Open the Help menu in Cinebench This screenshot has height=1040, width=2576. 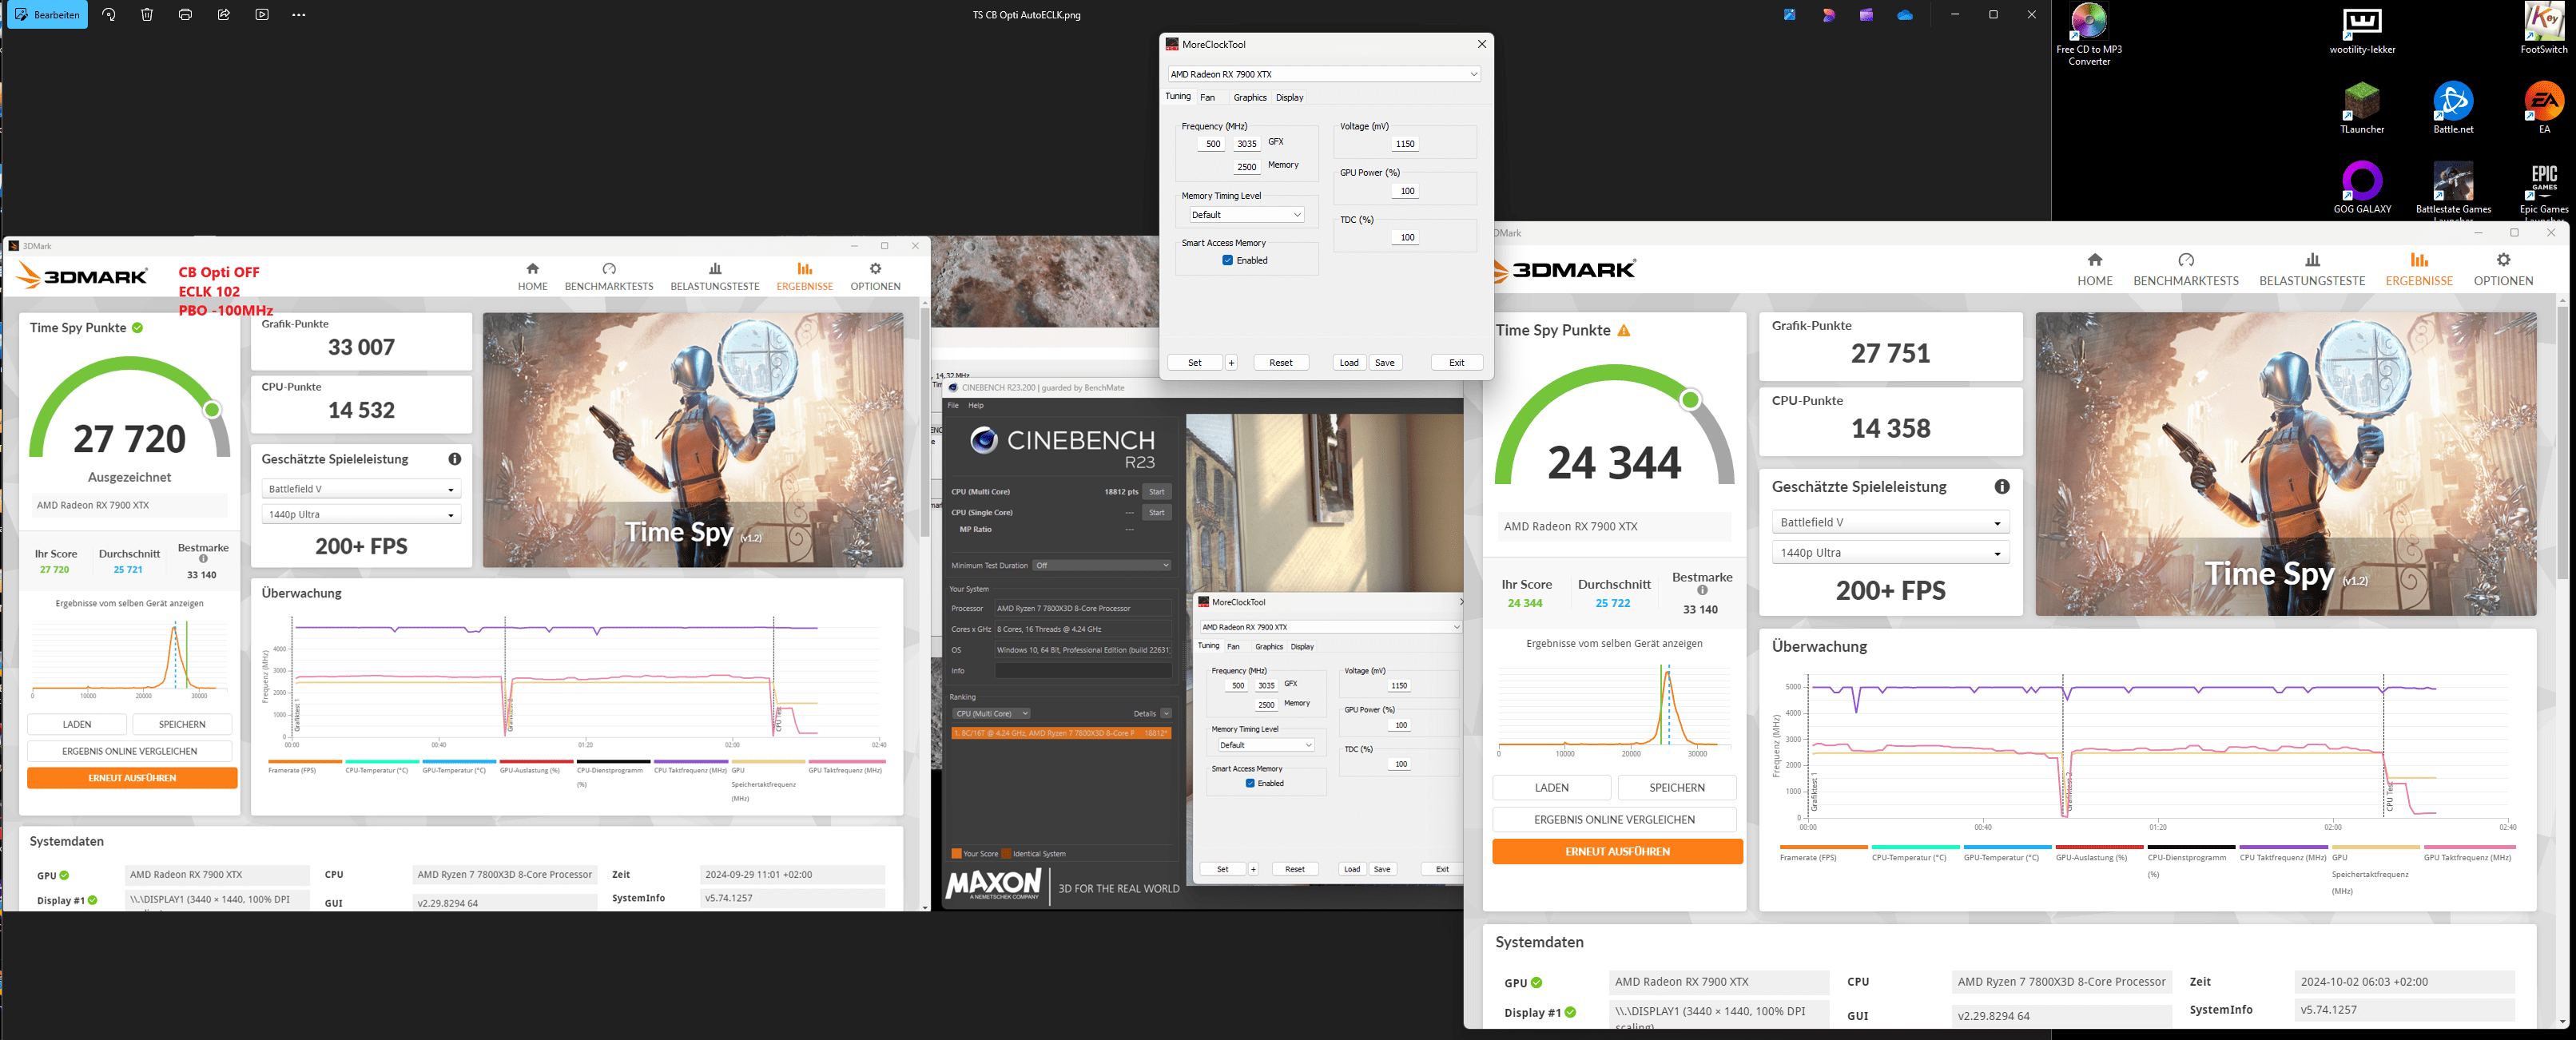tap(976, 406)
